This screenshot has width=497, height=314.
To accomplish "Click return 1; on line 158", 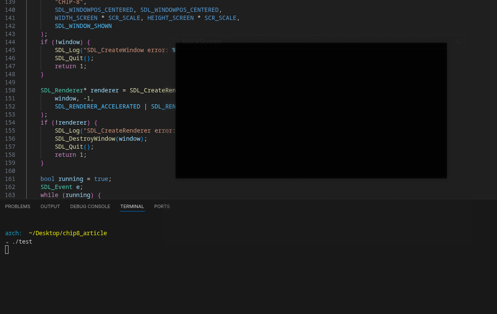I will click(x=71, y=155).
